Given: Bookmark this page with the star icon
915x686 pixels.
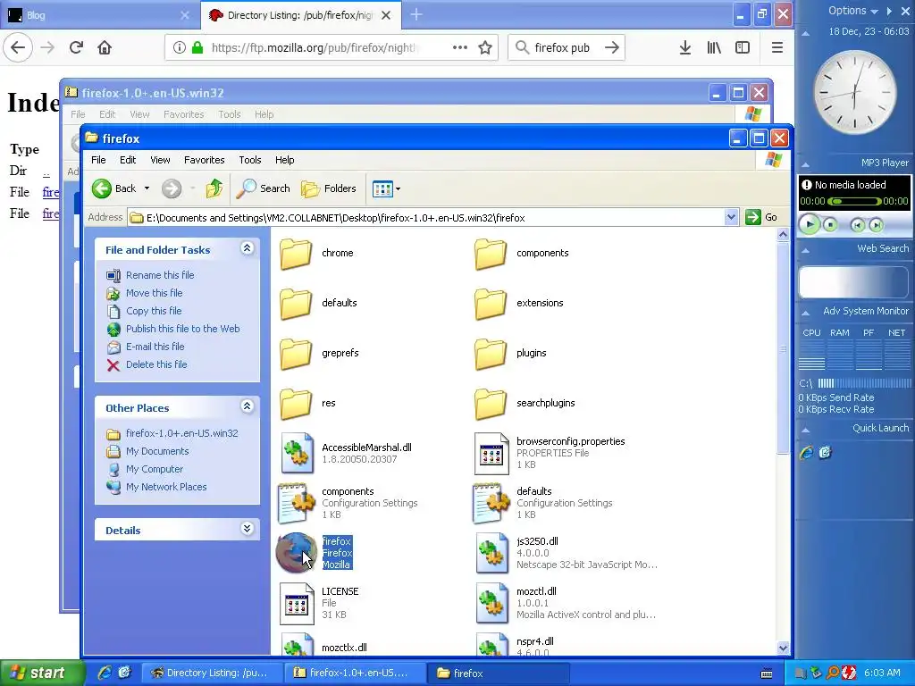Looking at the screenshot, I should pos(485,47).
